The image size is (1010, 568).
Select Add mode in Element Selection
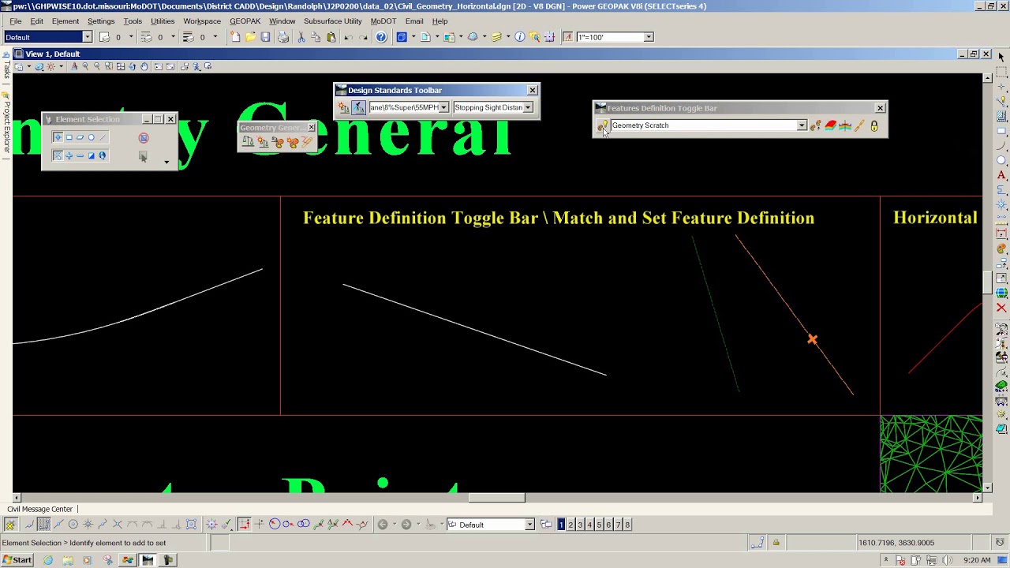click(x=69, y=155)
